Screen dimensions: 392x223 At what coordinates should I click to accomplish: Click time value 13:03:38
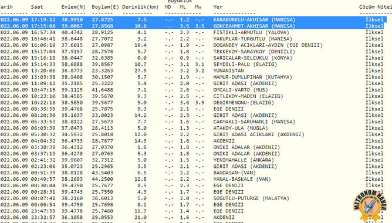point(43,77)
